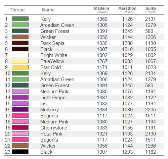Click the Sulky (Rayon) column header

[x=151, y=10]
